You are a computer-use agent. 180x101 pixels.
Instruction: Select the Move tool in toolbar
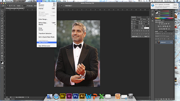pyautogui.click(x=2, y=11)
